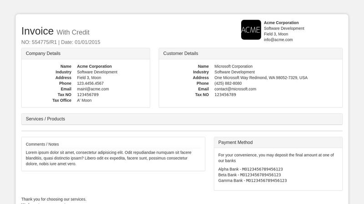Click the Company Details panel header
Viewport: 364px width, 204px height.
coord(86,53)
